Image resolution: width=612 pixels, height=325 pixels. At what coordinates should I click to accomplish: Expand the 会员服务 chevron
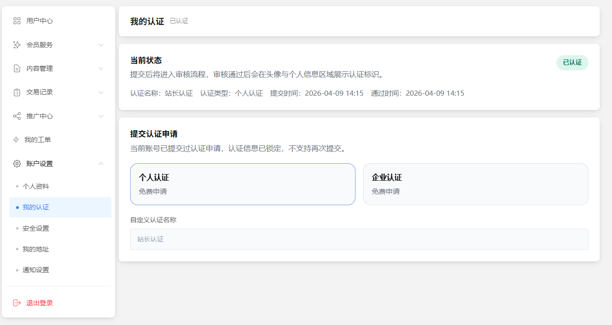[101, 45]
